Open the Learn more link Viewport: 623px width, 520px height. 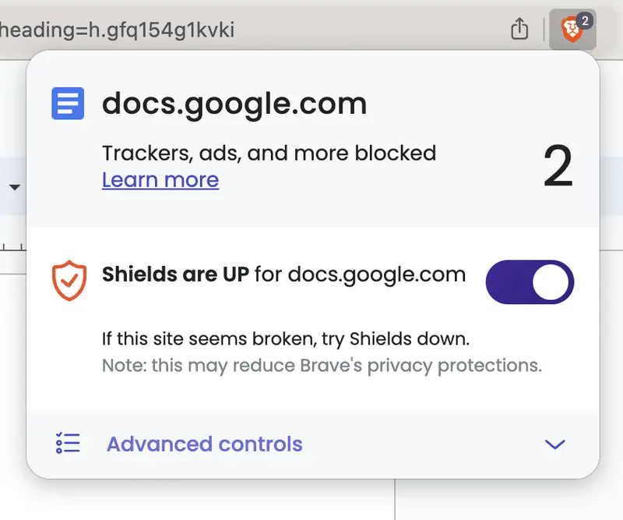160,180
